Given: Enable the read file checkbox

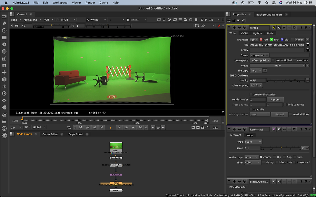Looking at the screenshot, I should [251, 110].
